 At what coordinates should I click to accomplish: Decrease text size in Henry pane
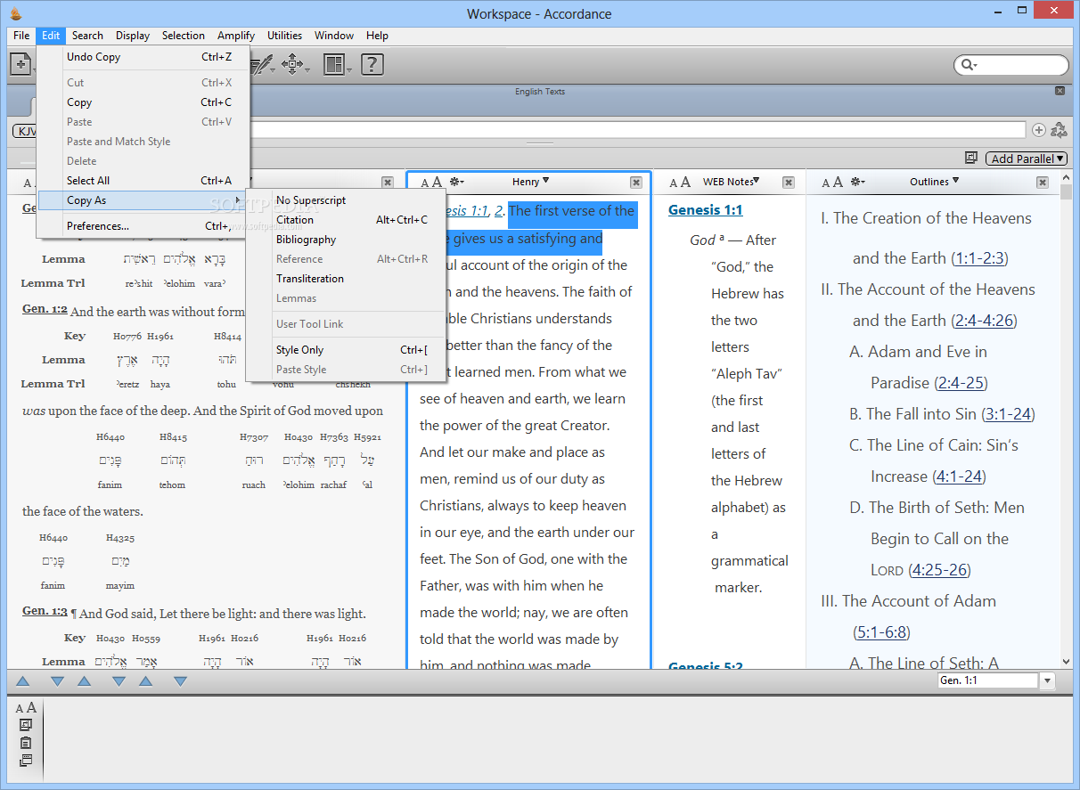click(424, 183)
